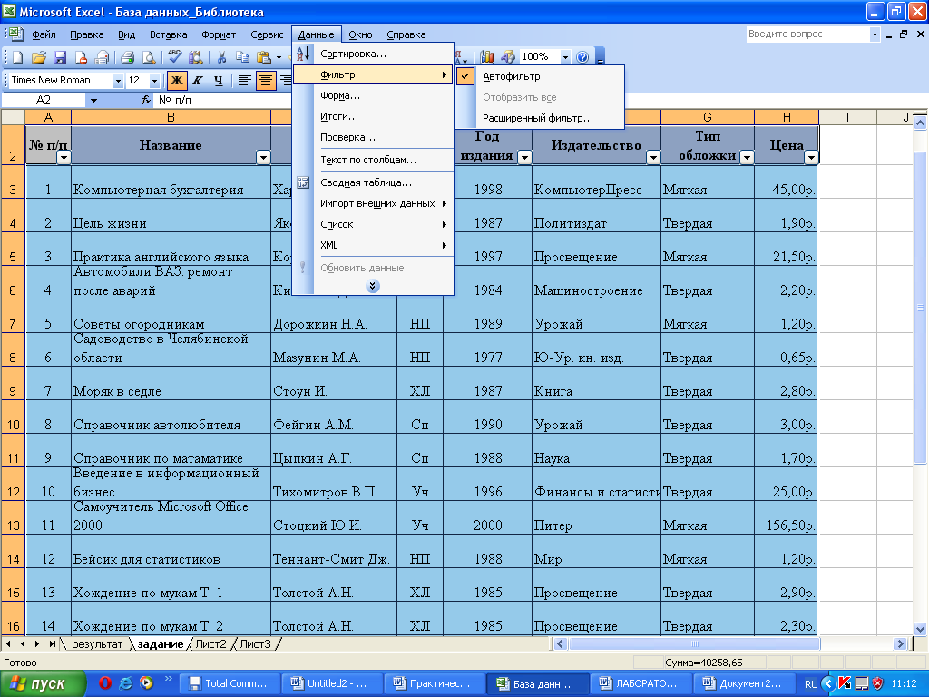Click the sort descending icon in toolbar
Screen dimensions: 929x697
click(x=462, y=57)
